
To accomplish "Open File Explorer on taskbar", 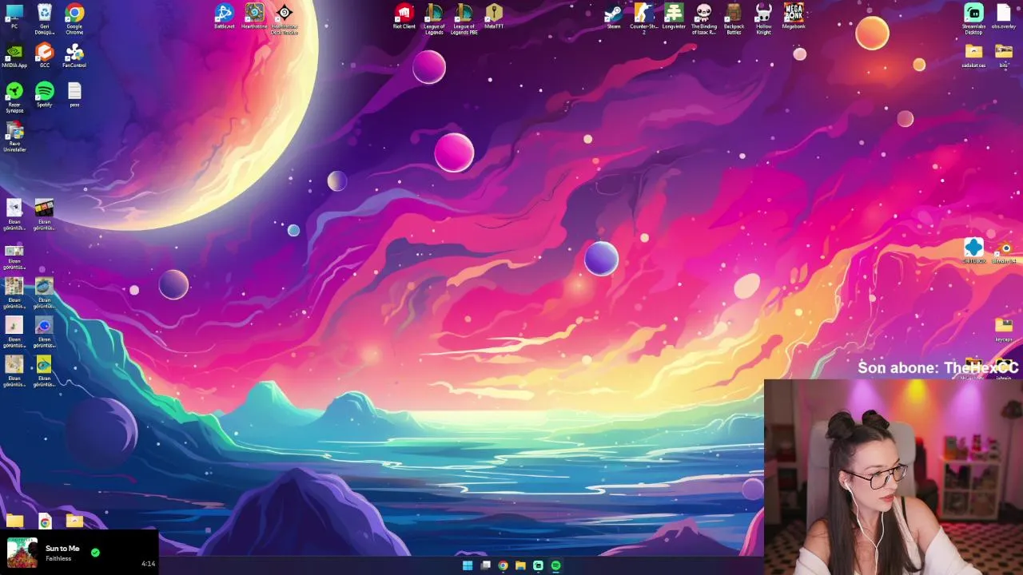I will click(520, 565).
